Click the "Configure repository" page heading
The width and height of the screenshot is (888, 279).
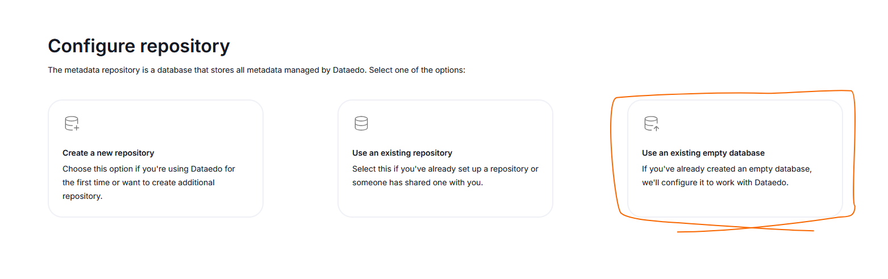(x=139, y=46)
